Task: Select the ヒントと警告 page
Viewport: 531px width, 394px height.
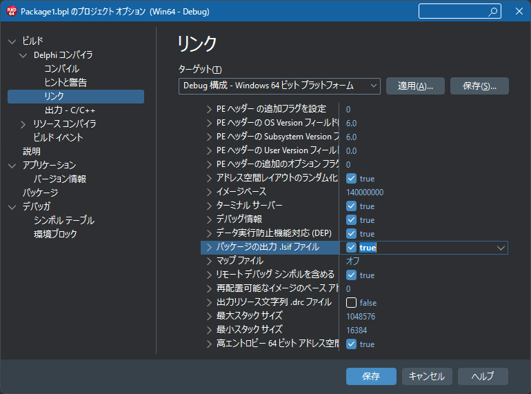Action: 66,82
